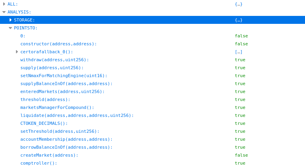The width and height of the screenshot is (305, 167).
Task: Select the constructor(address,address) key
Action: pos(58,44)
